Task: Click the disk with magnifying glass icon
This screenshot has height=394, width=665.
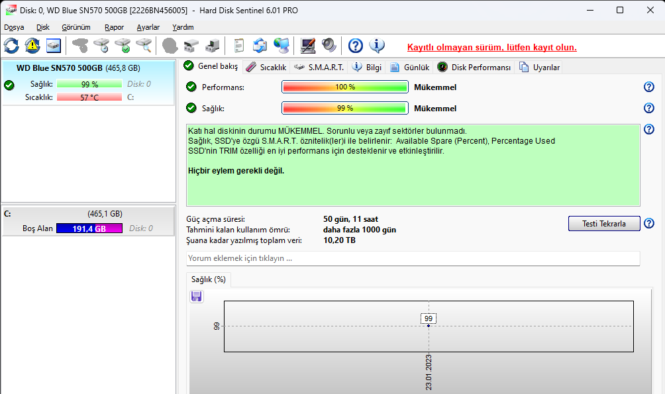Action: point(144,46)
